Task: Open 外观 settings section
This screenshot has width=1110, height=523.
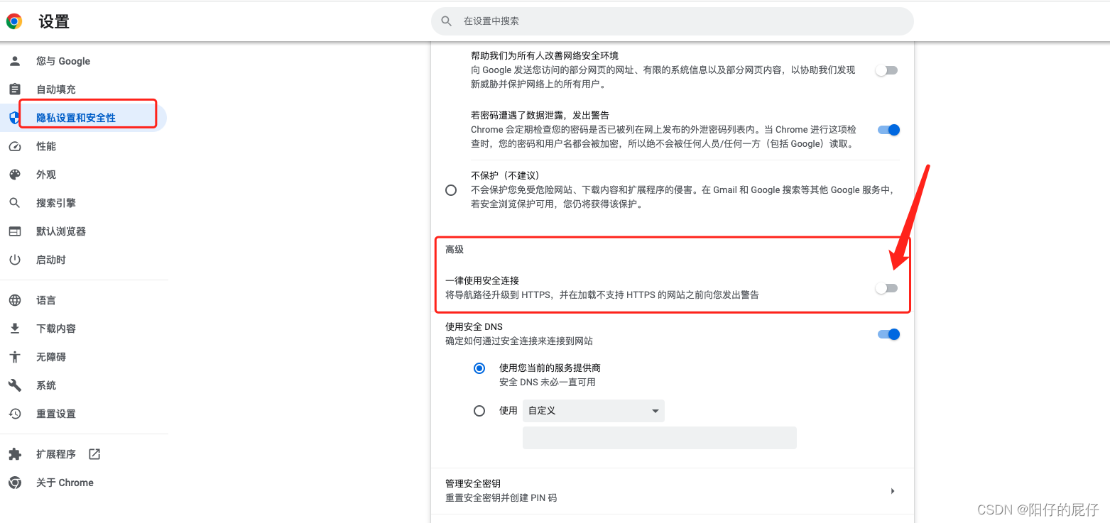Action: tap(83, 175)
